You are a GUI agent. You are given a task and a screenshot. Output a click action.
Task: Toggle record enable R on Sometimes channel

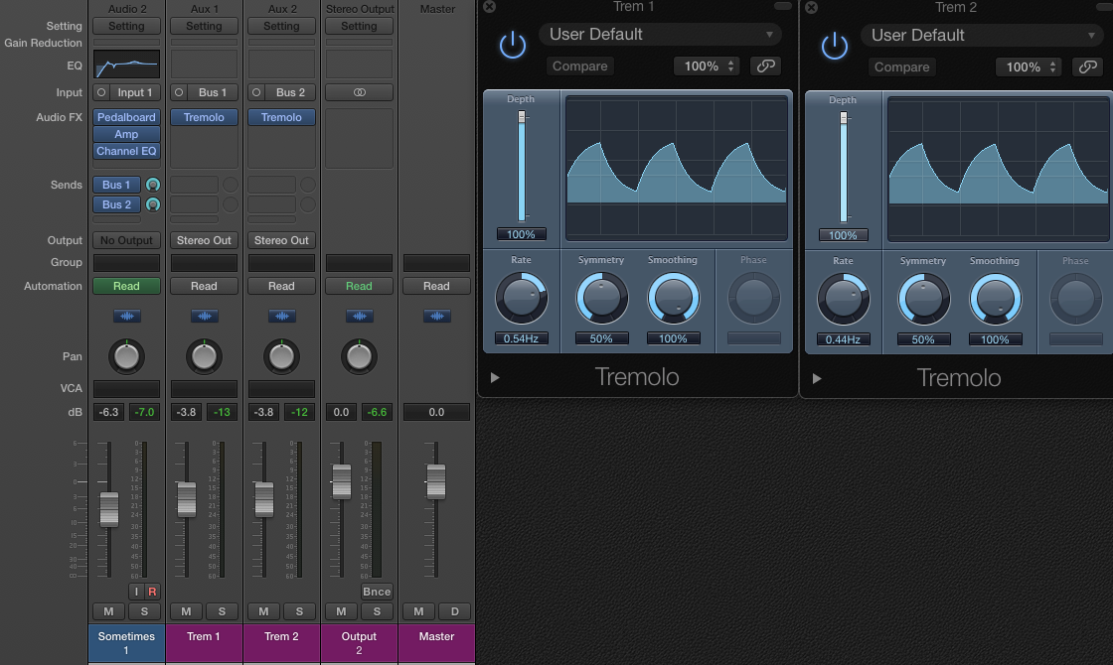(152, 592)
